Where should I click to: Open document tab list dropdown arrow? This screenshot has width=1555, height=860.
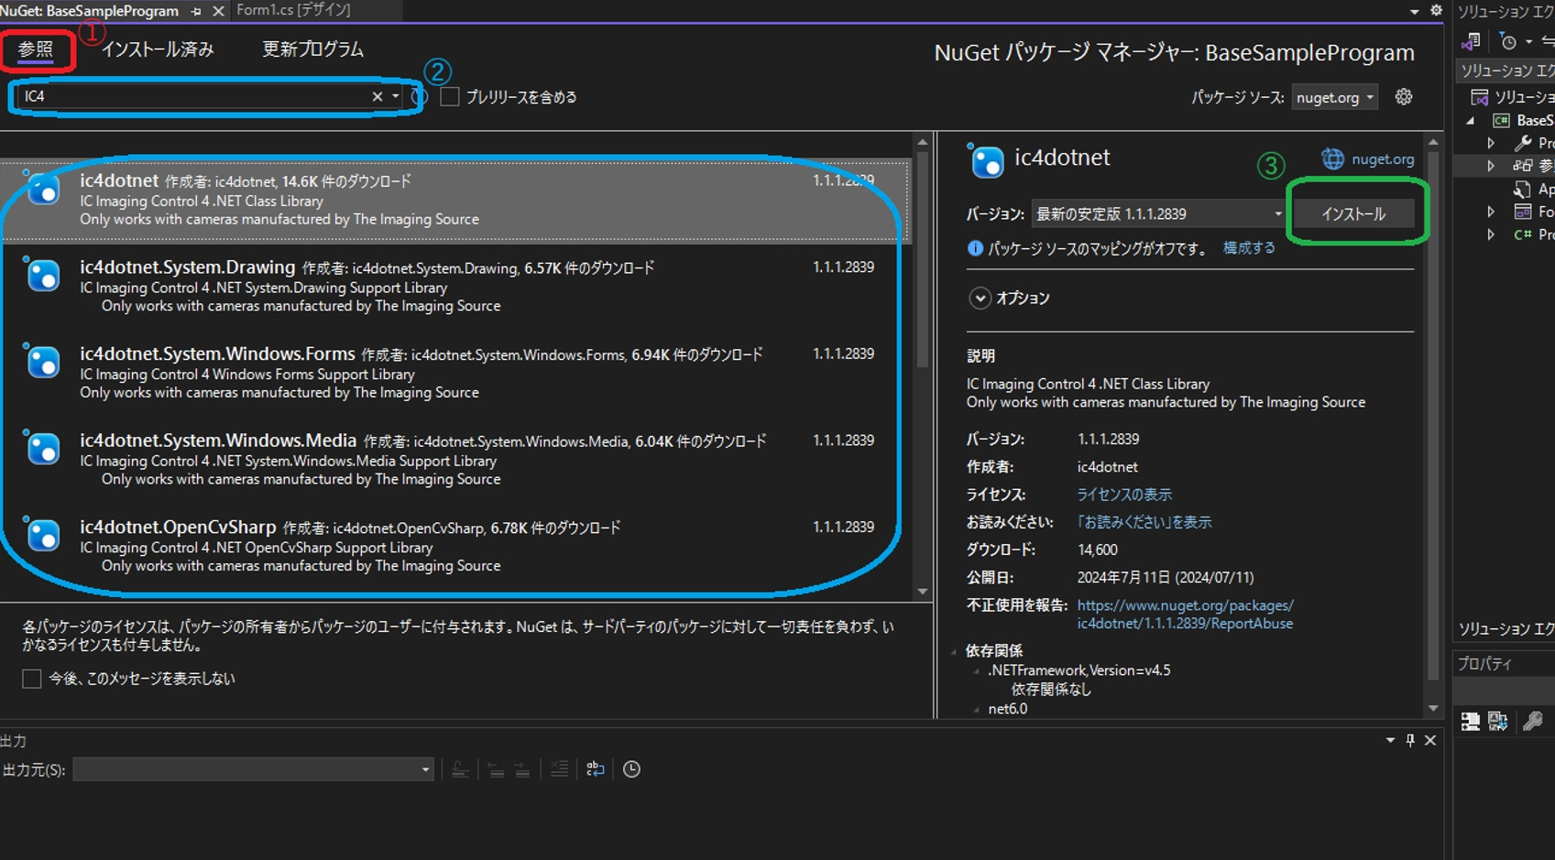[x=1414, y=11]
